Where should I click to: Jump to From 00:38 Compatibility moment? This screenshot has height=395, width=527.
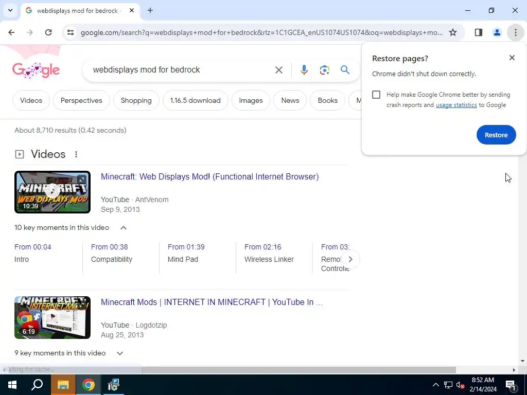pyautogui.click(x=112, y=253)
